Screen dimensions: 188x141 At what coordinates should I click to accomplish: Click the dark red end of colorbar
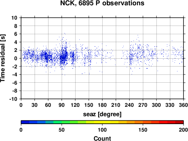[179, 122]
